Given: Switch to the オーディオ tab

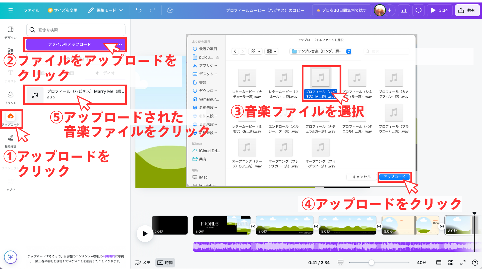Looking at the screenshot, I should (x=105, y=73).
